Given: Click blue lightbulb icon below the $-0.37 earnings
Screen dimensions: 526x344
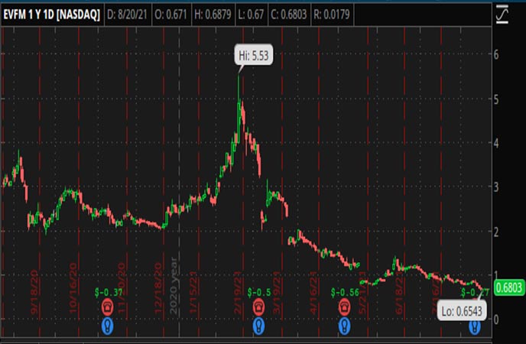Looking at the screenshot, I should [x=108, y=326].
